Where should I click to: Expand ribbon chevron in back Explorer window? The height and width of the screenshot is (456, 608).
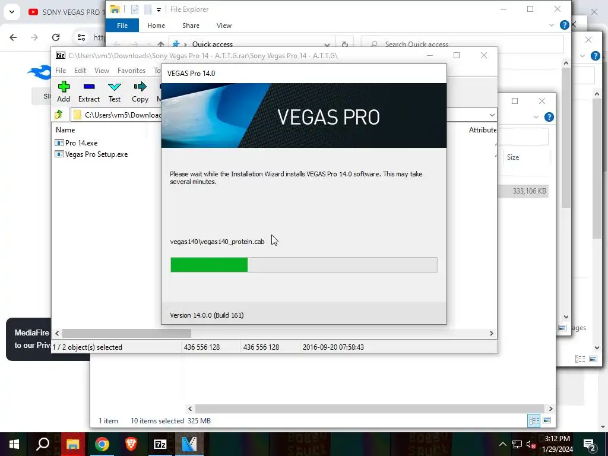[536, 117]
